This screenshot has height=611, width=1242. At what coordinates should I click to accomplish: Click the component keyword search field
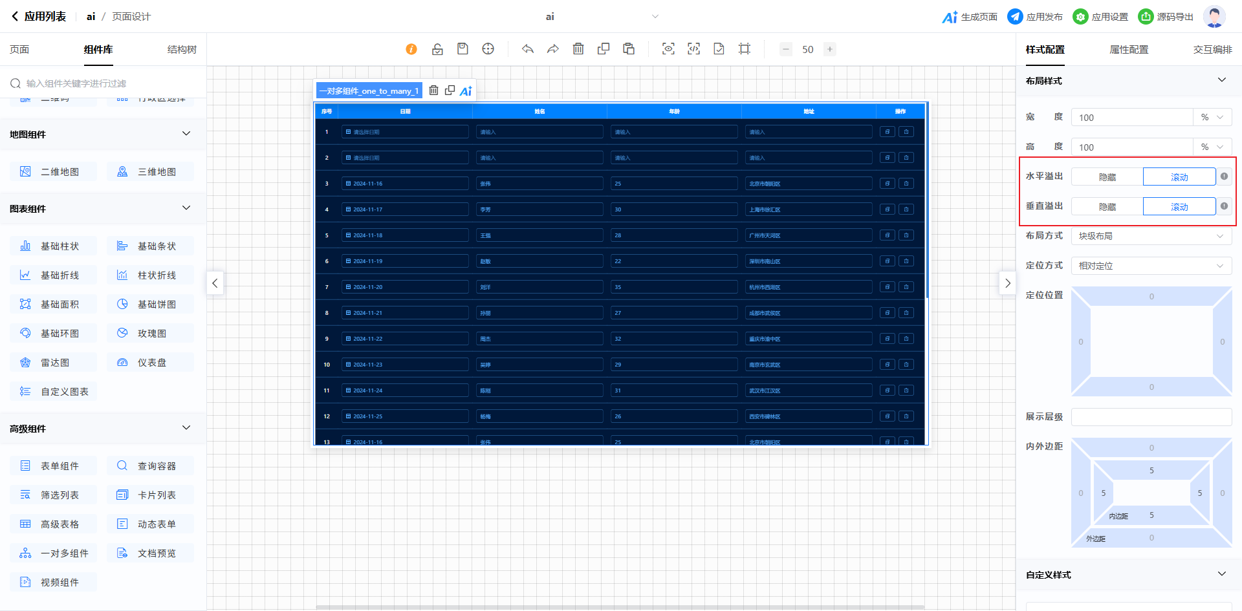(103, 83)
